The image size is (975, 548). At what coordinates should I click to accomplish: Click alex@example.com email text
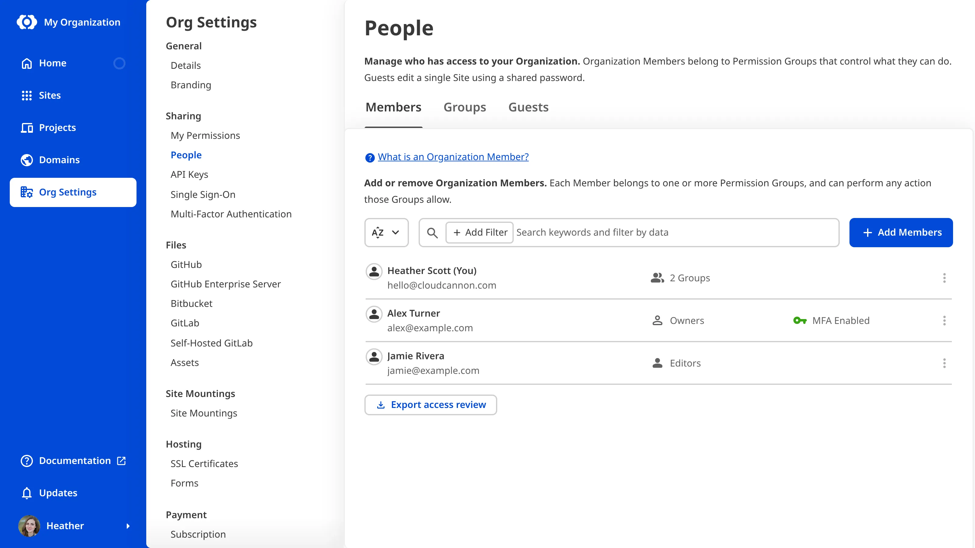pos(430,328)
